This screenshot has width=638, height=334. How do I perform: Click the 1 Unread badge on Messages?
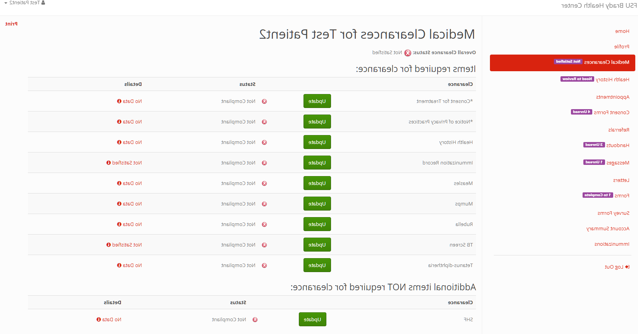(594, 162)
